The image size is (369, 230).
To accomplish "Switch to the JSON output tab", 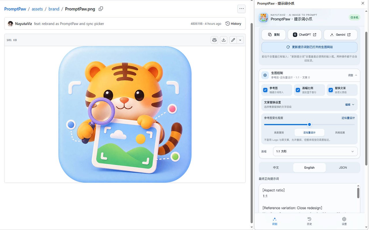I will [x=343, y=168].
